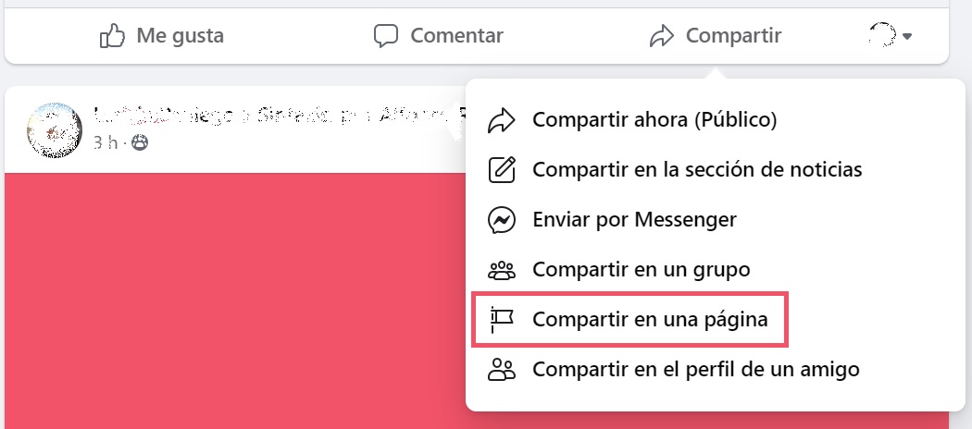Select Compartir en una página
The width and height of the screenshot is (972, 429).
(x=650, y=320)
